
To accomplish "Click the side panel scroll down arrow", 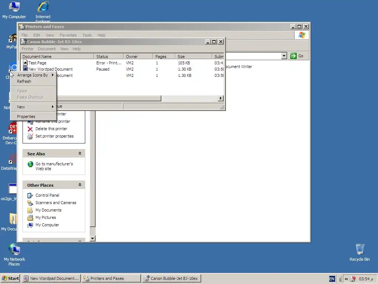I will [93, 239].
